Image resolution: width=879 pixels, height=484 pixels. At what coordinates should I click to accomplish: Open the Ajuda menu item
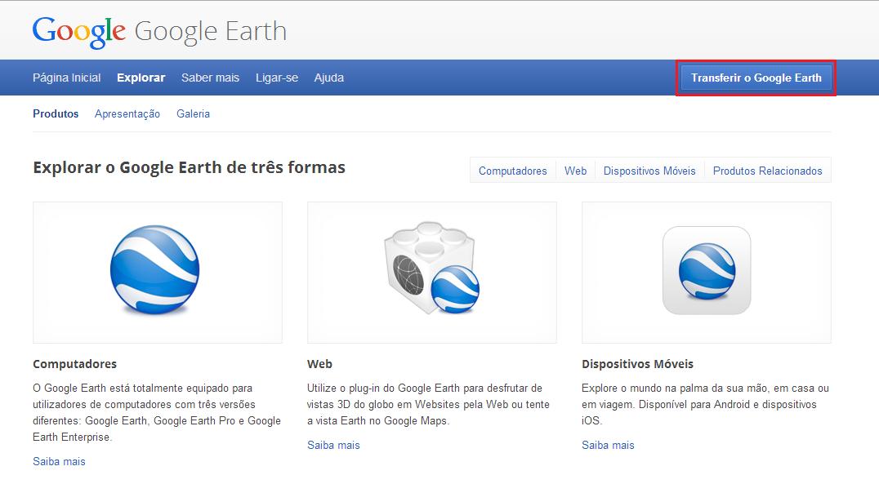(328, 78)
